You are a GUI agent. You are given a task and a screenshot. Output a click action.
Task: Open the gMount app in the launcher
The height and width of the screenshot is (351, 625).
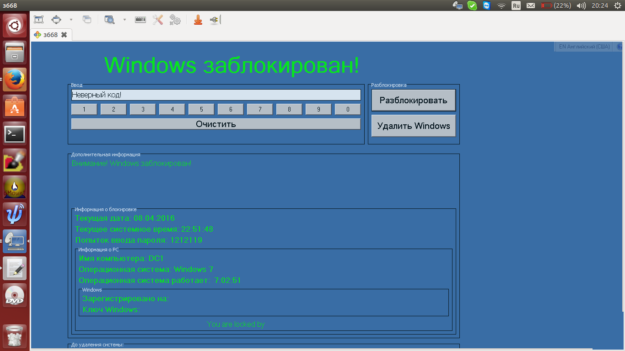[x=15, y=187]
